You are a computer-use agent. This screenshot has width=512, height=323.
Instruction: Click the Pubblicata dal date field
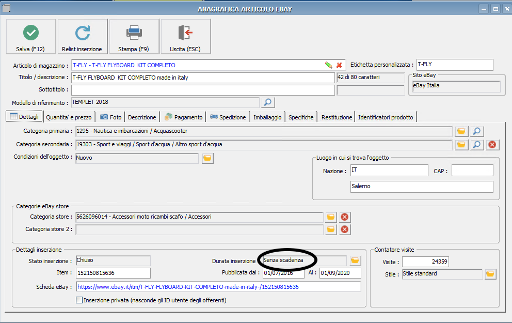pyautogui.click(x=283, y=273)
